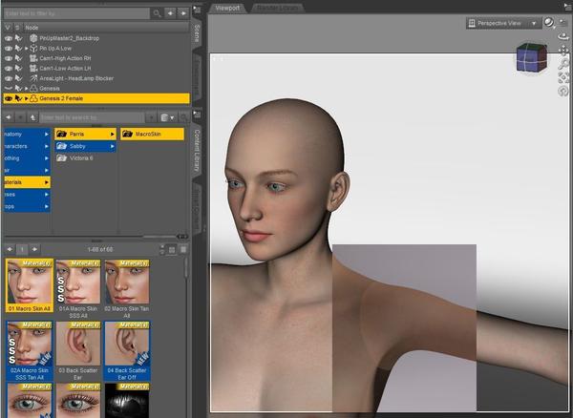Toggle selectability of PinUpMaster2_Backdrop
The image size is (573, 418).
[x=18, y=38]
